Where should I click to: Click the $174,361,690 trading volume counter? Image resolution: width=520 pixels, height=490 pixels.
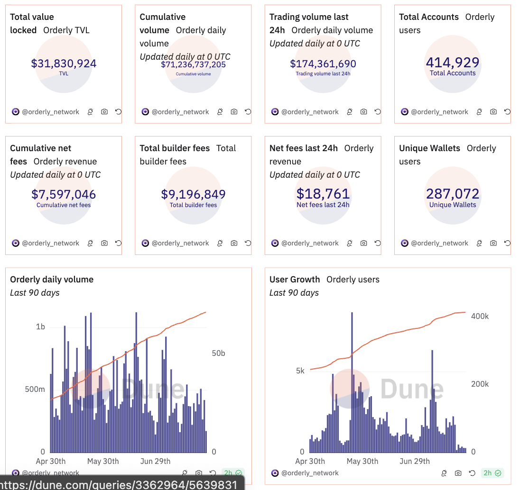click(x=323, y=64)
